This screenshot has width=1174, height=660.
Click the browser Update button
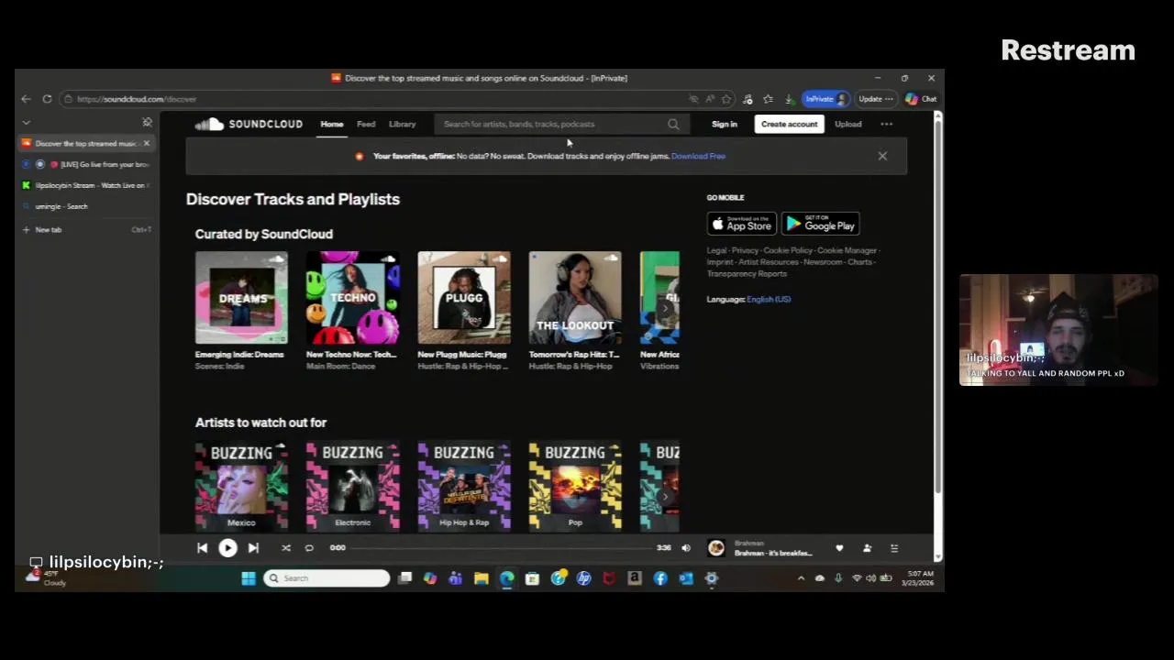point(875,99)
